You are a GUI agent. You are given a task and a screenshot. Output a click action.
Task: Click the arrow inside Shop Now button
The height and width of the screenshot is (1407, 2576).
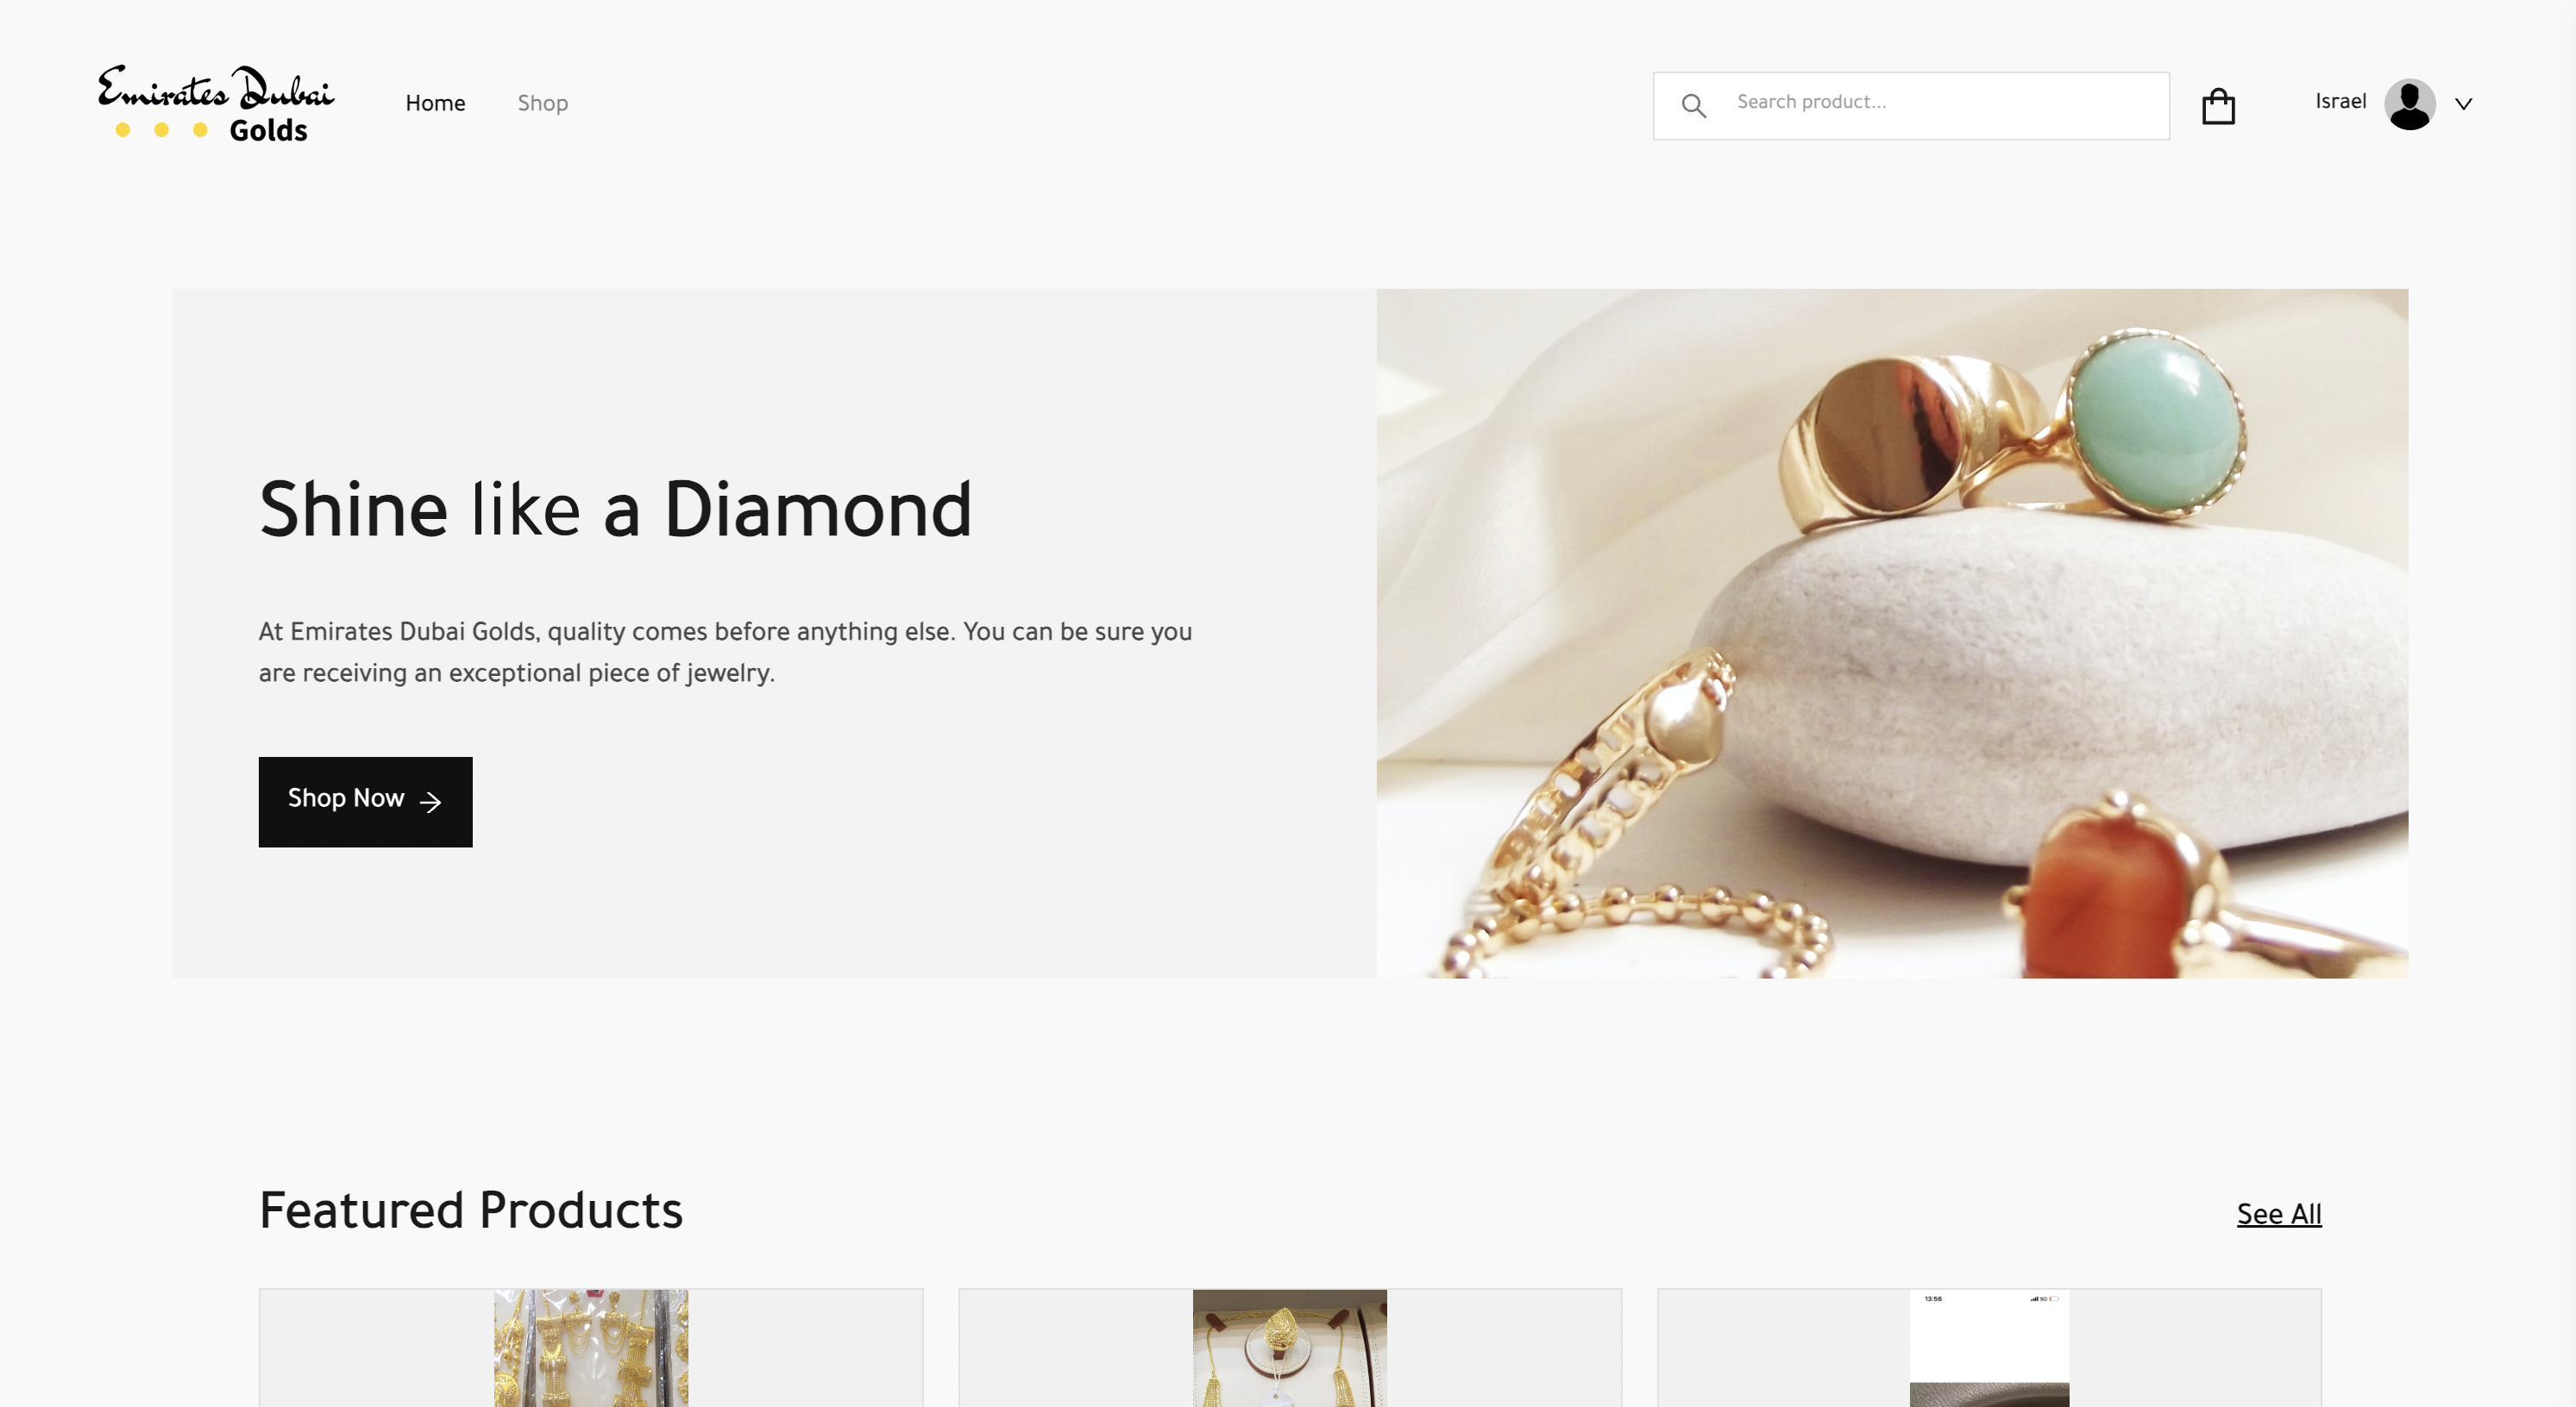[431, 802]
